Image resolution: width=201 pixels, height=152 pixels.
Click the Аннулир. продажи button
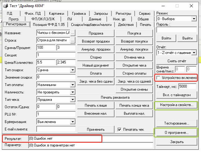pos(96,49)
